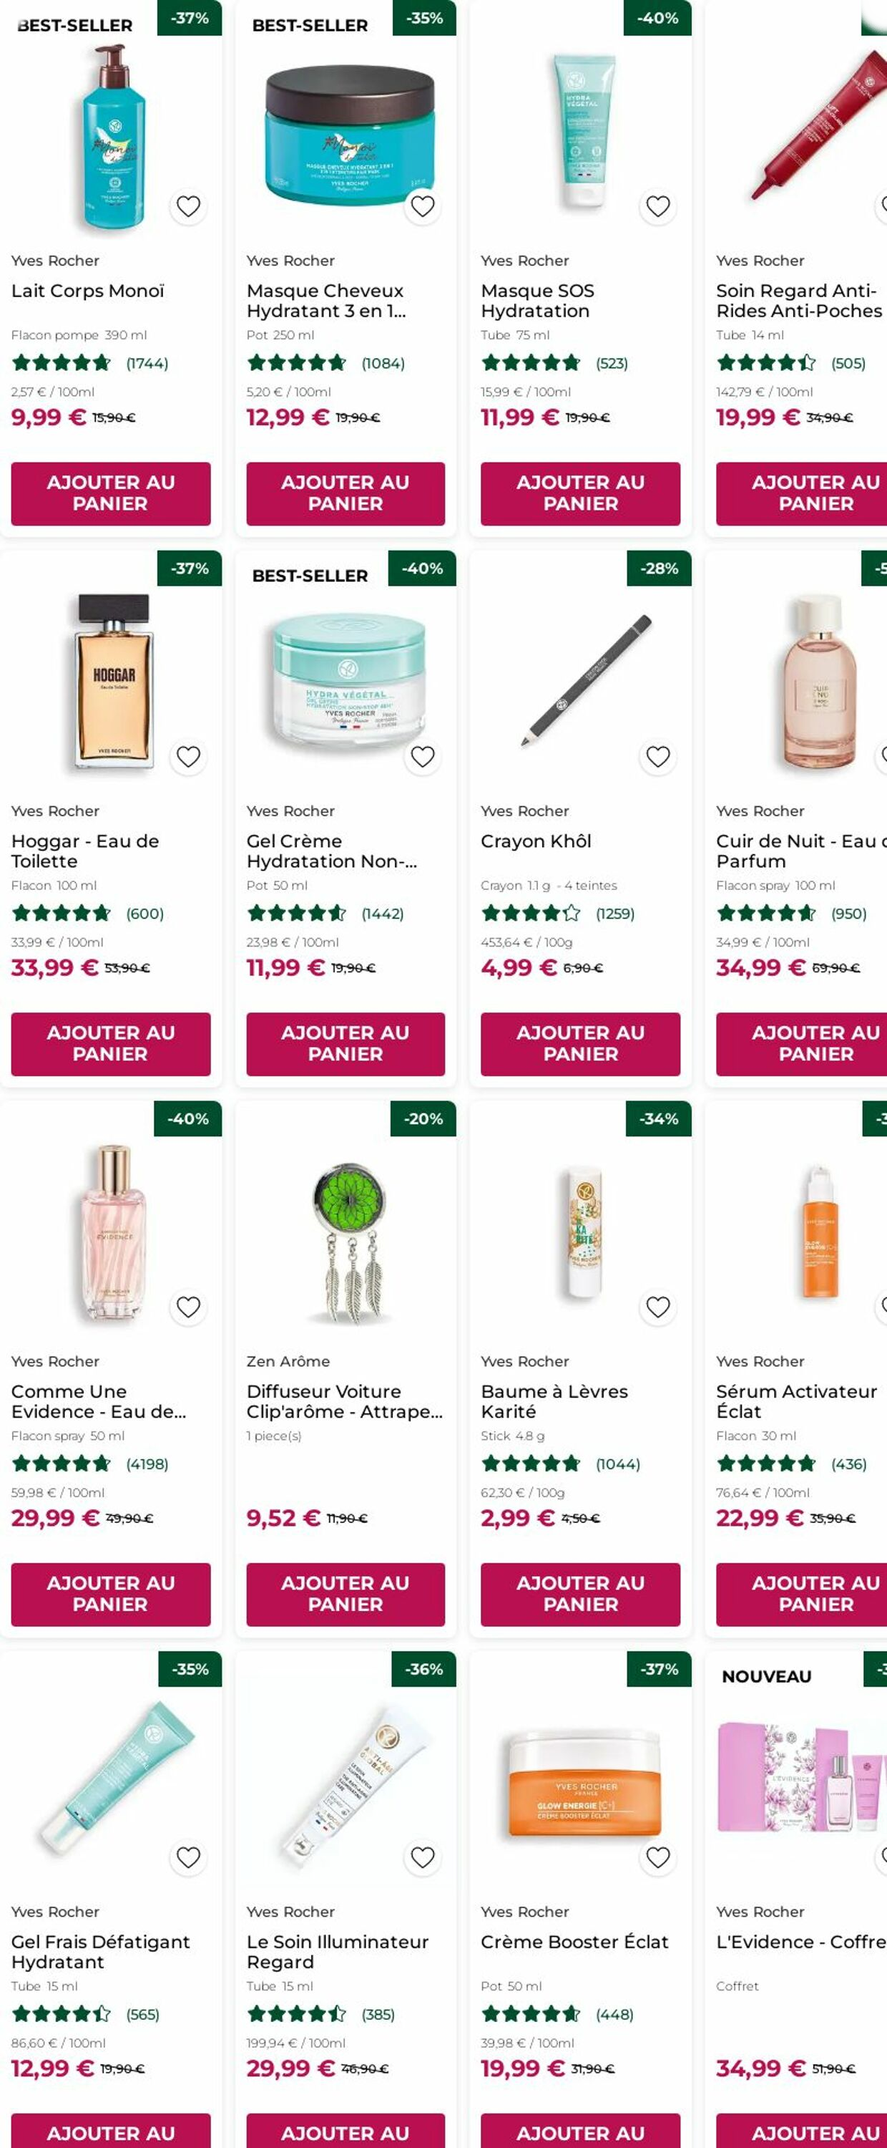The height and width of the screenshot is (2148, 887).
Task: Toggle heart on Crème Booster Éclat
Action: 658,1857
